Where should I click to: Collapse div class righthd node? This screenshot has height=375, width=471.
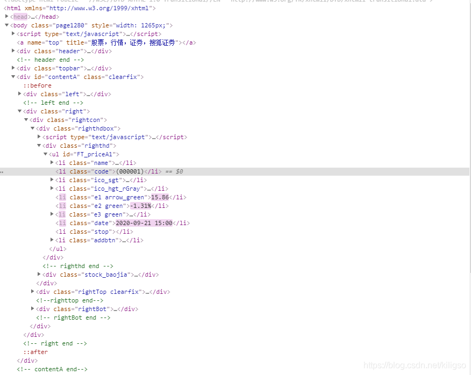point(39,146)
